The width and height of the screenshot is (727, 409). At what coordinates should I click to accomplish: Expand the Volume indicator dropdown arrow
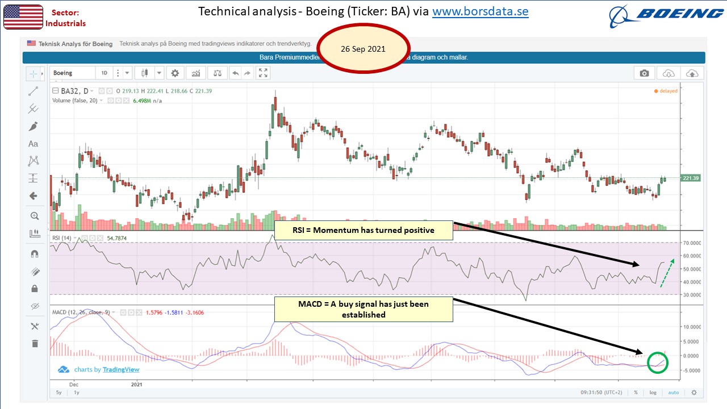tap(101, 101)
